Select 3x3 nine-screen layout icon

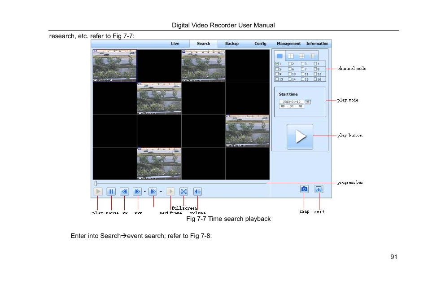[x=301, y=56]
